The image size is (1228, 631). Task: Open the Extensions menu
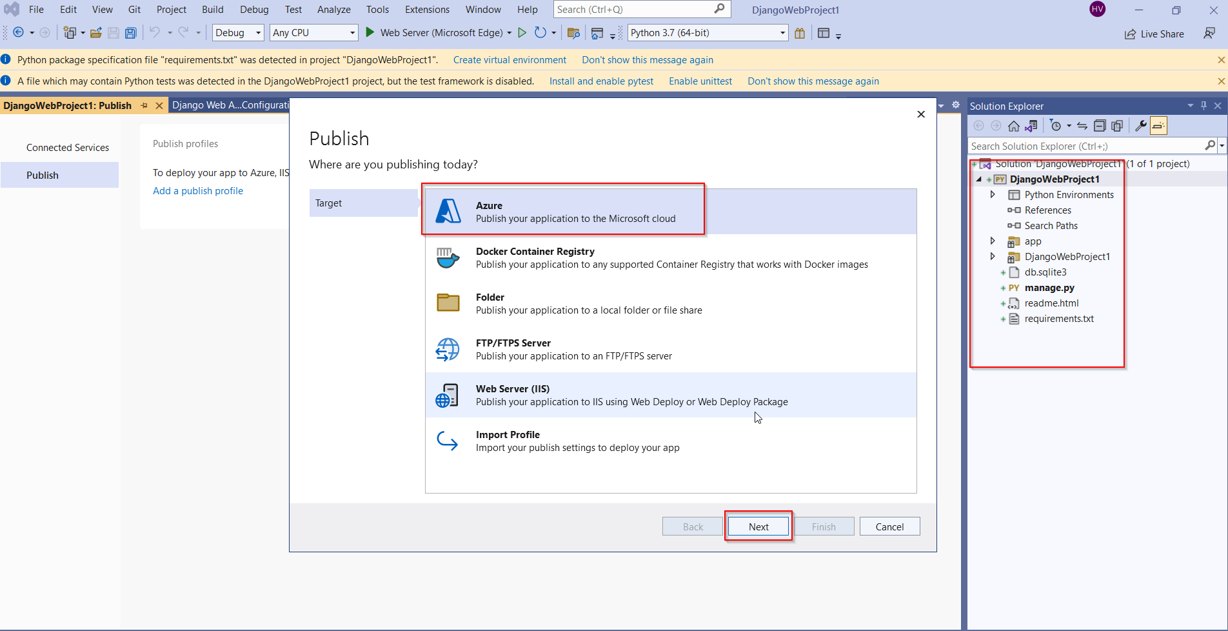tap(427, 10)
